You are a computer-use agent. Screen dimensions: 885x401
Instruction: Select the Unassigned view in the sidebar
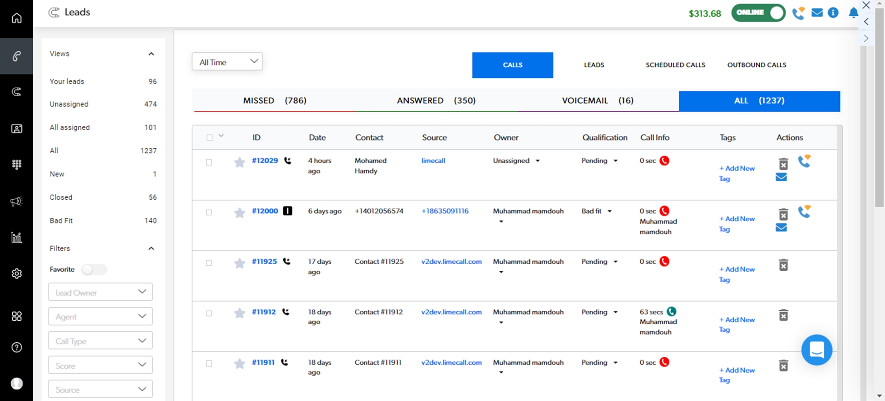pos(69,104)
